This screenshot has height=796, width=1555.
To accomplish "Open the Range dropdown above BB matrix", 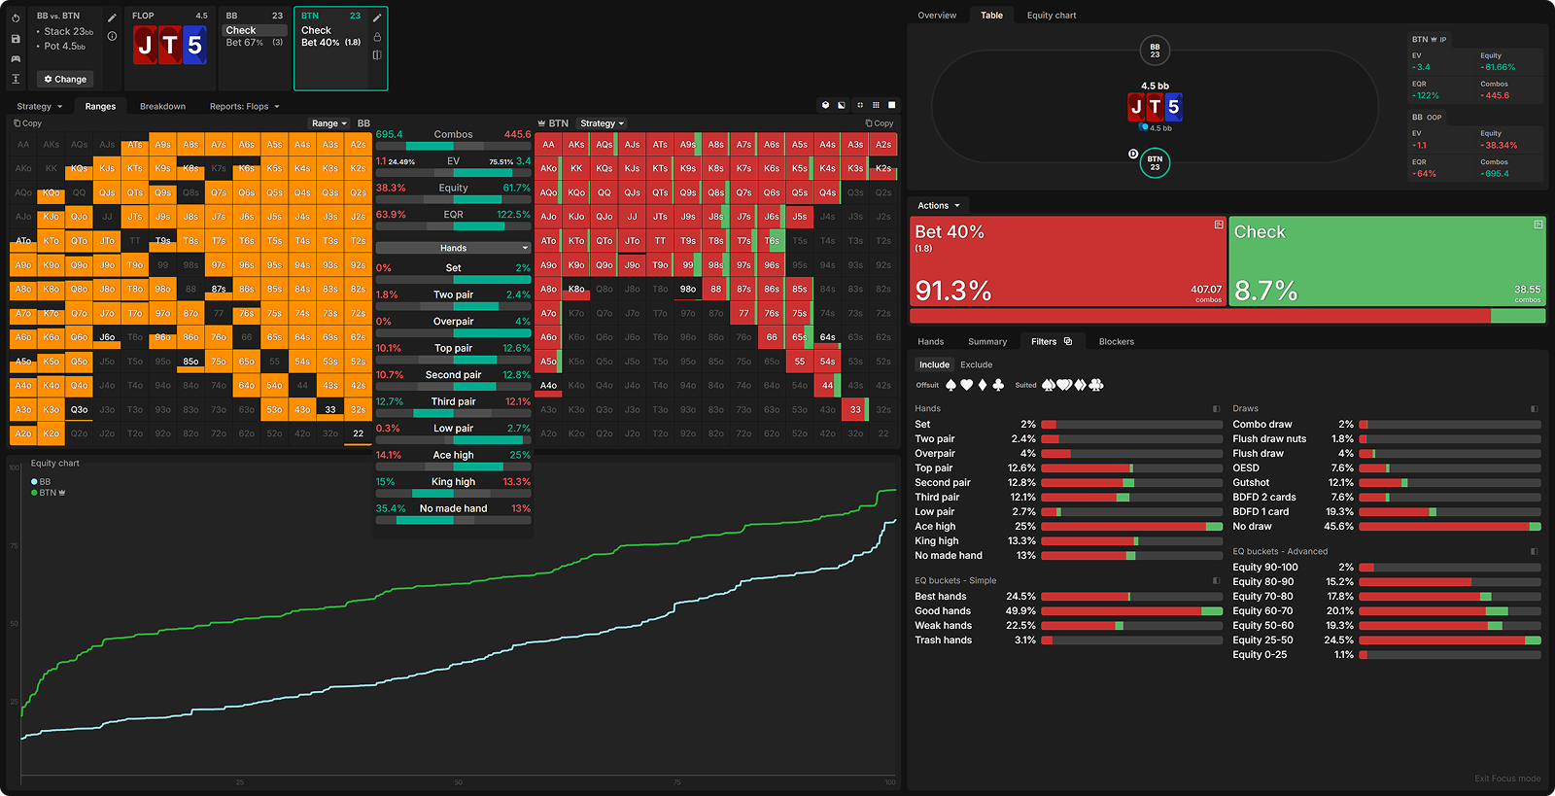I will 329,123.
